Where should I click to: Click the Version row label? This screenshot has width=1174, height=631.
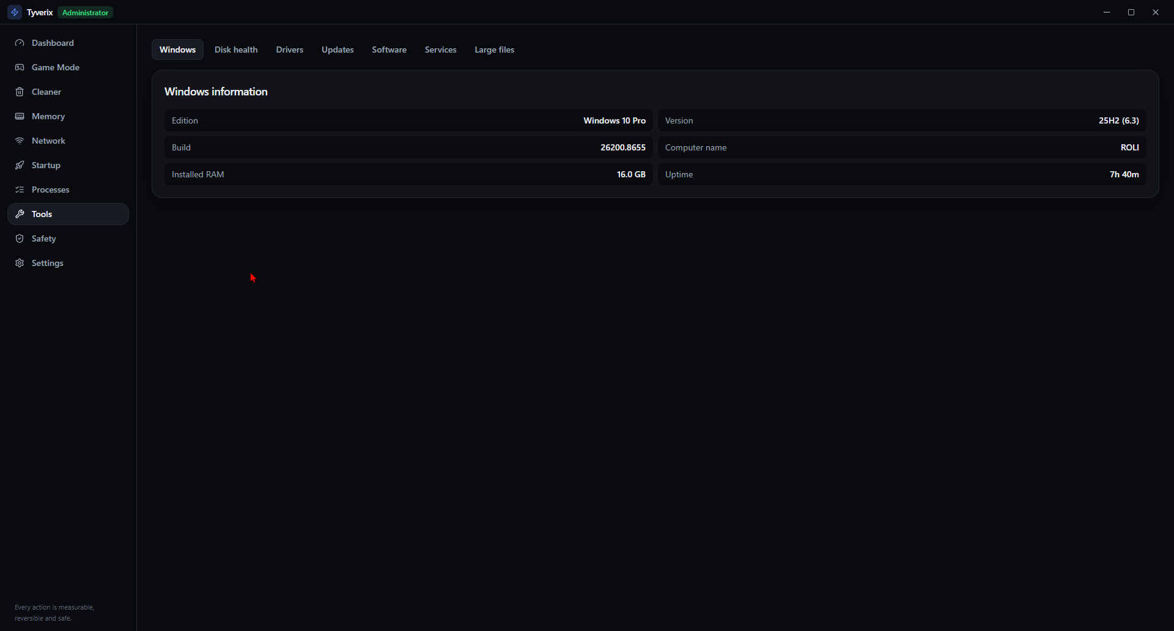tap(679, 120)
